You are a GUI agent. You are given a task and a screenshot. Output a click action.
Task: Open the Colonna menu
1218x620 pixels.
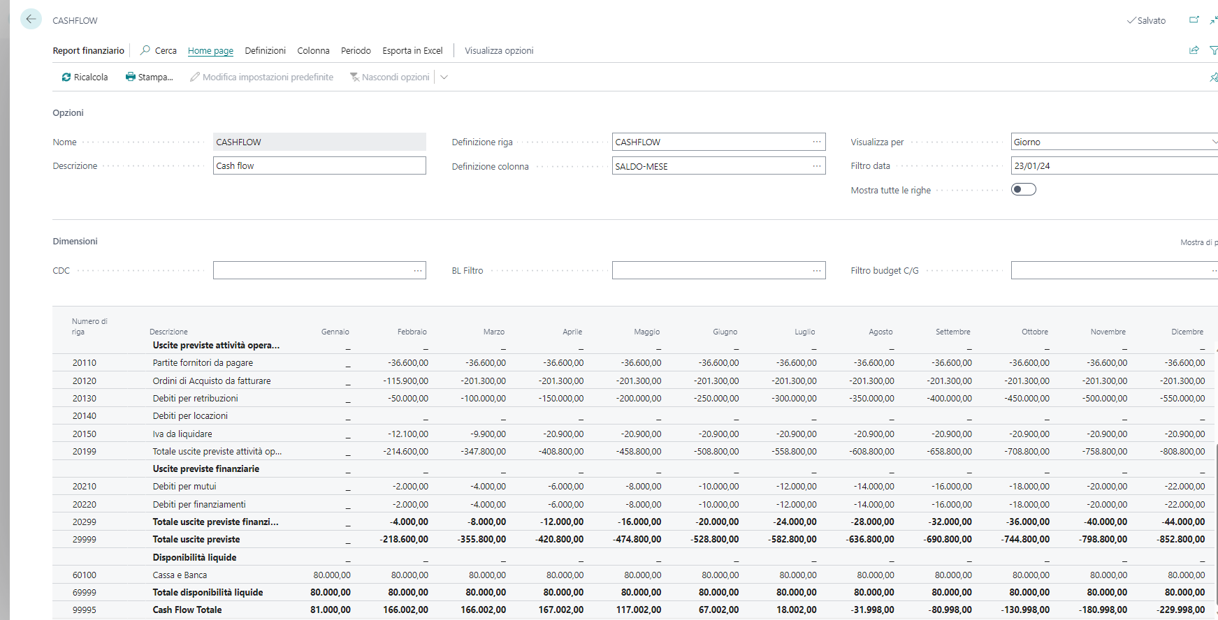click(x=313, y=50)
